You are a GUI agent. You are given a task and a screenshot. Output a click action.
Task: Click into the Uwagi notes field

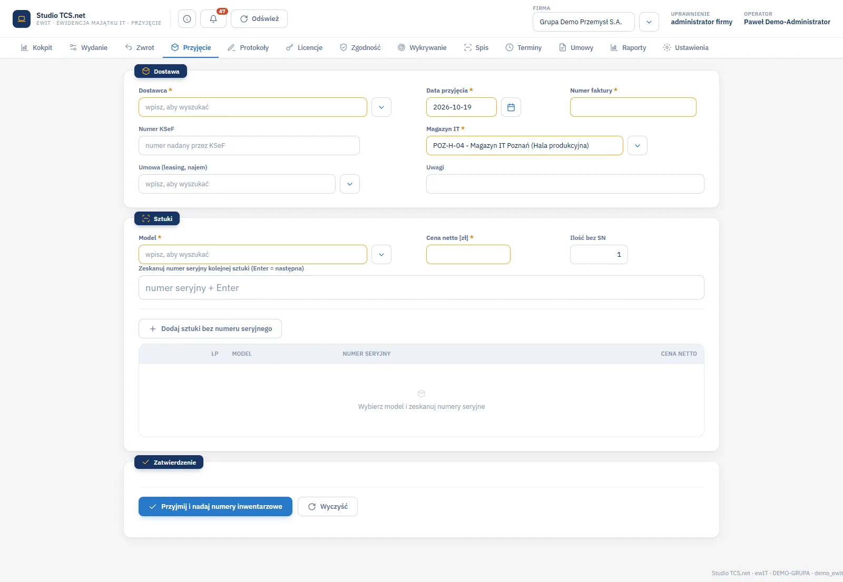point(565,184)
